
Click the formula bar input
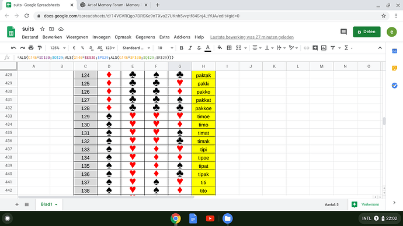point(200,58)
